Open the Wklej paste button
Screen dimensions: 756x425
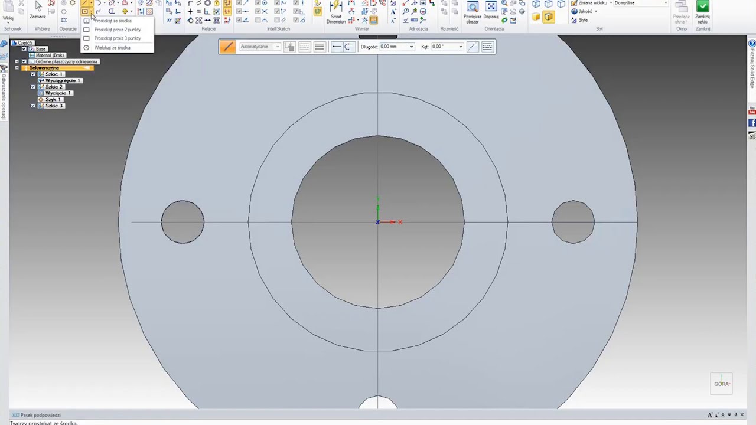pyautogui.click(x=8, y=11)
